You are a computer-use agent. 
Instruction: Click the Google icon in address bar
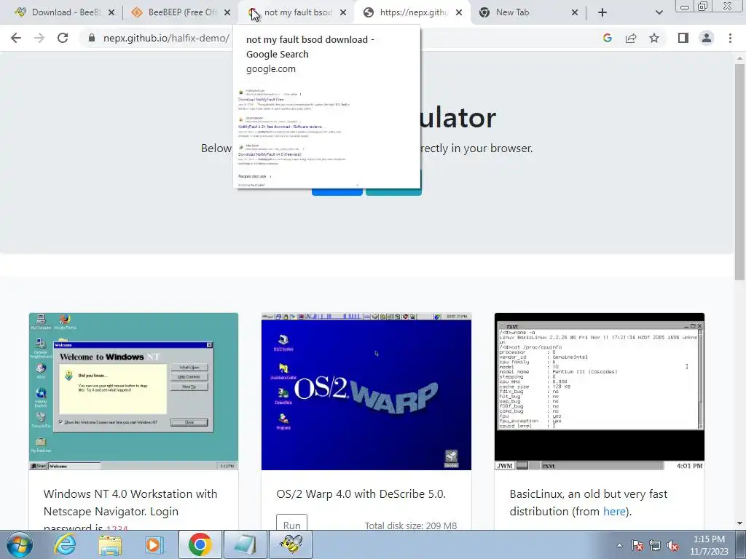coord(607,38)
